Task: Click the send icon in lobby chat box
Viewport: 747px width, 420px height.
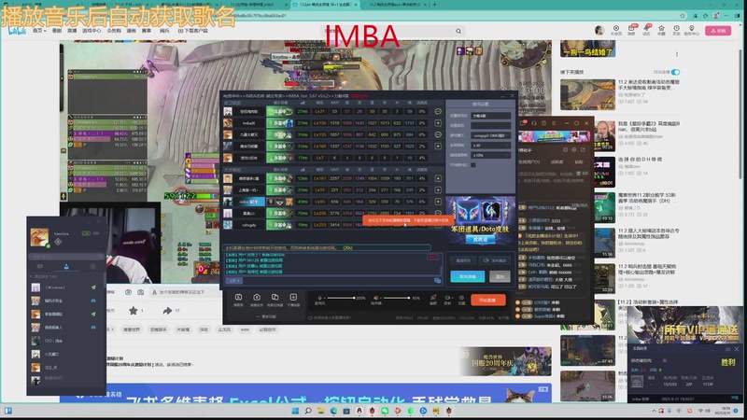Action: coord(437,281)
